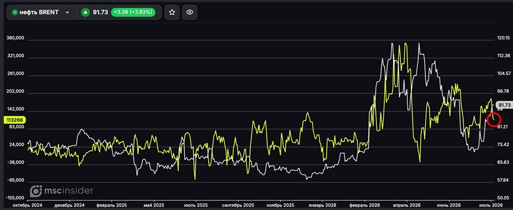Click the 83,000 left-axis label
Viewport: 513px width, 210px height.
pyautogui.click(x=16, y=127)
